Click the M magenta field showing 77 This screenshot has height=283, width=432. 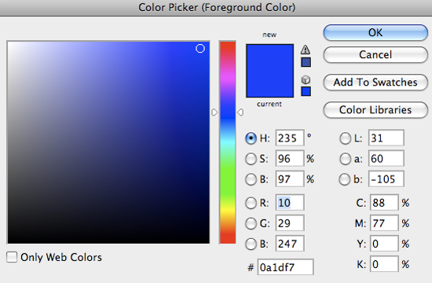click(x=384, y=223)
